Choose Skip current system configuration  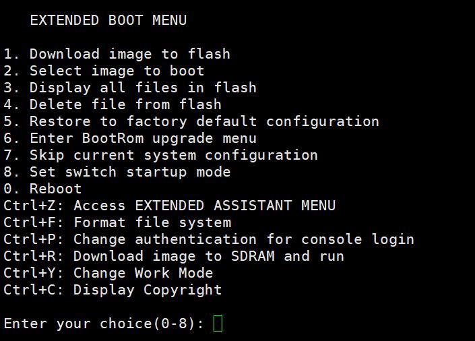tap(173, 155)
